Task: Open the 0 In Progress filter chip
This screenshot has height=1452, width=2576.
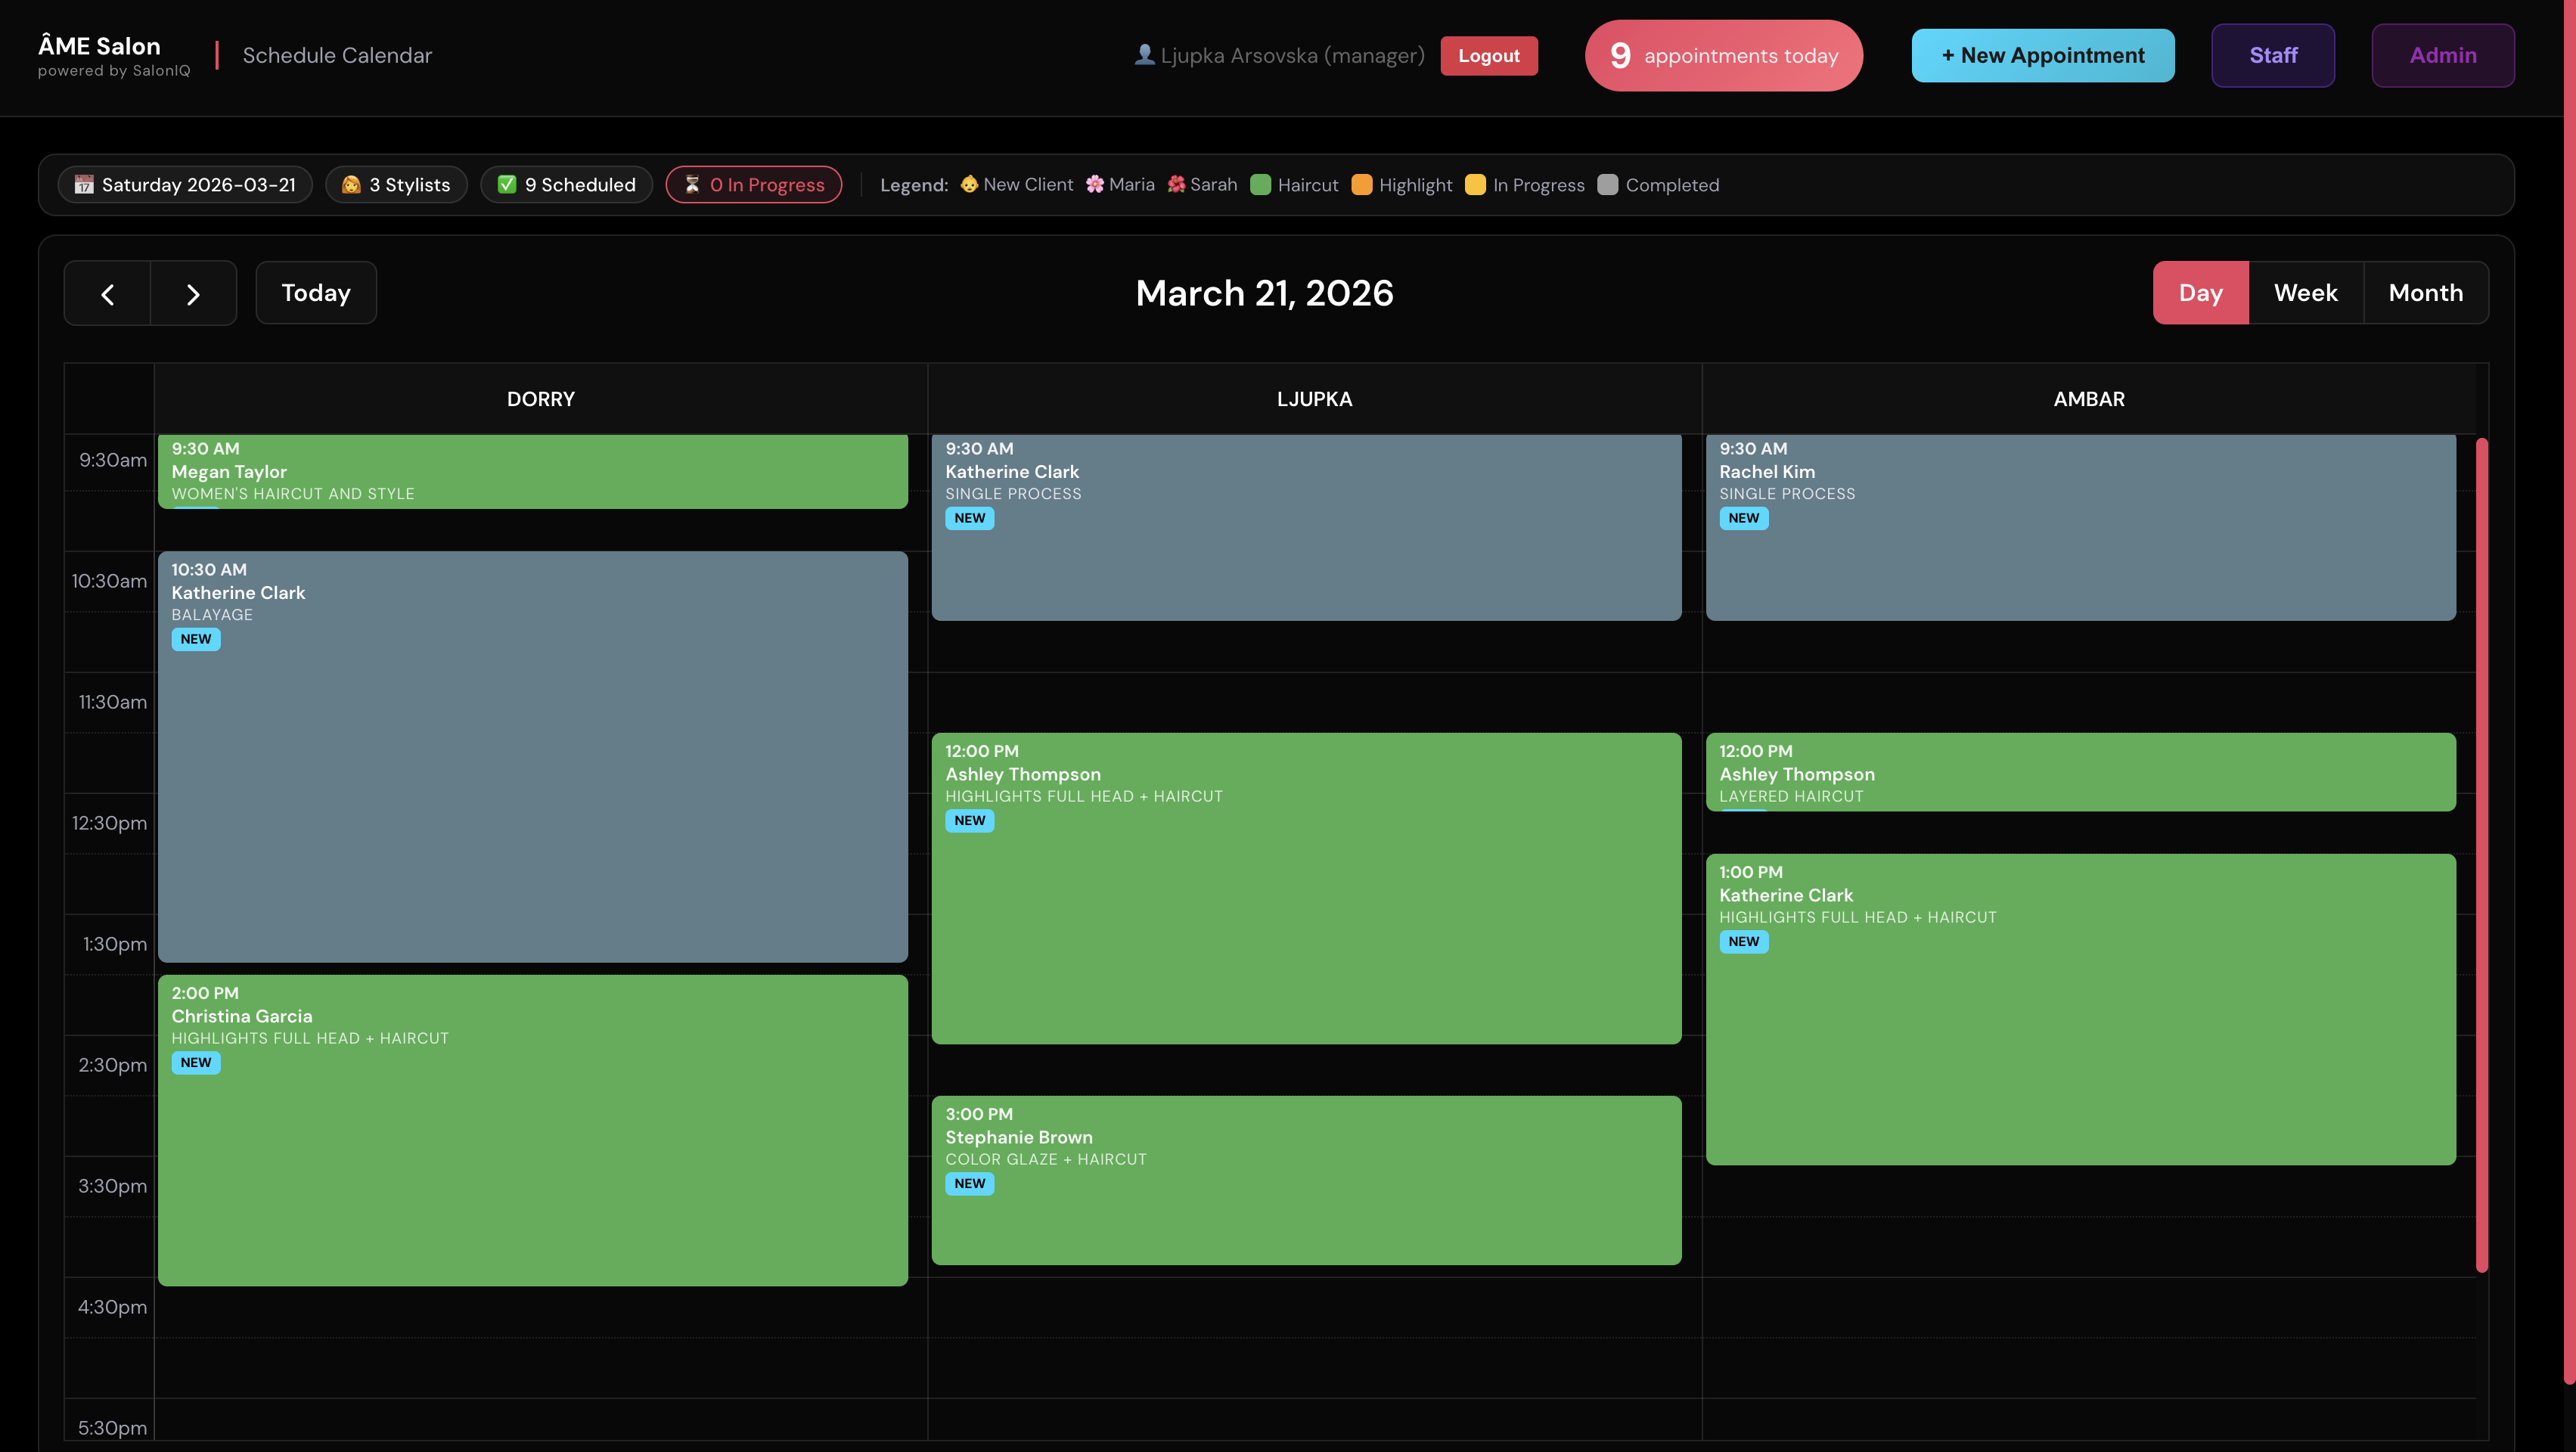Action: 754,185
